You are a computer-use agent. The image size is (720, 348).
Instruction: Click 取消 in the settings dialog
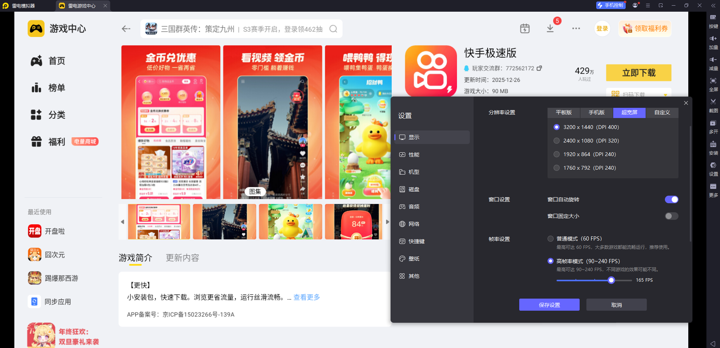tap(617, 305)
